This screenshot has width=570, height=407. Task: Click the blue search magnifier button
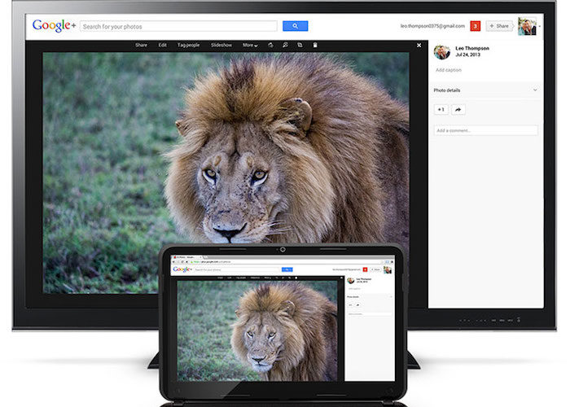pyautogui.click(x=295, y=26)
